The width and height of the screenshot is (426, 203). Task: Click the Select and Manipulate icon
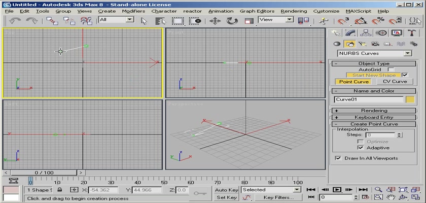(324, 21)
